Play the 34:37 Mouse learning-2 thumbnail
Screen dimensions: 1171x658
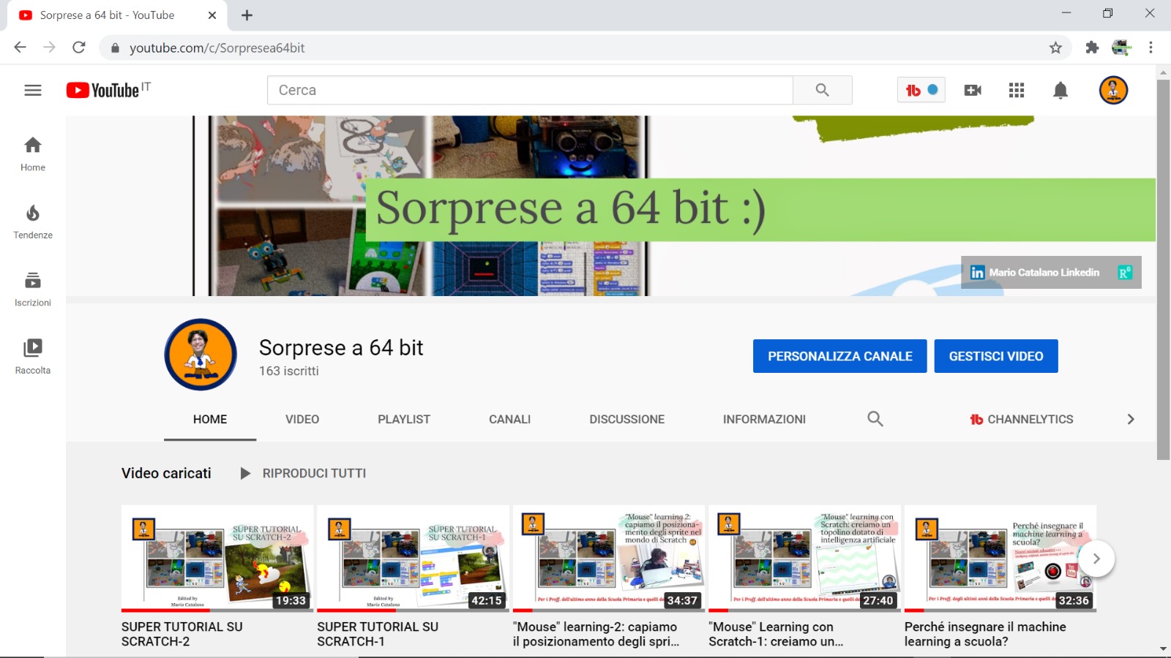click(x=609, y=559)
